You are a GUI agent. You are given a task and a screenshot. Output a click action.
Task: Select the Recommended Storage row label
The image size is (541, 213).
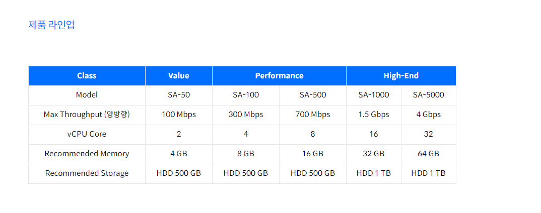87,173
